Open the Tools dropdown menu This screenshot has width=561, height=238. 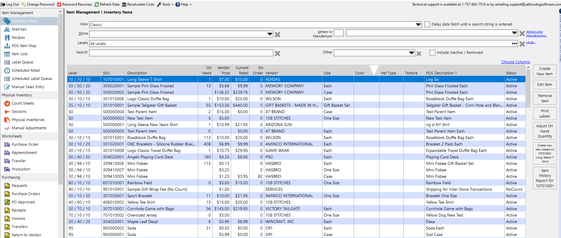click(166, 4)
